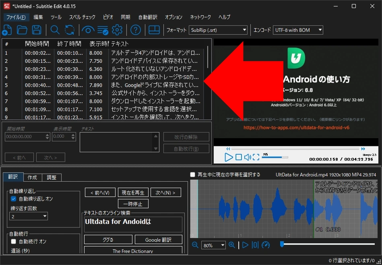Zoom out the waveform
The height and width of the screenshot is (265, 382).
click(x=195, y=245)
